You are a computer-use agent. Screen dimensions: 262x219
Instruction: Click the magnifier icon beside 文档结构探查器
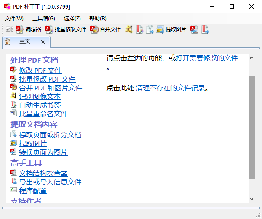coord(13,173)
